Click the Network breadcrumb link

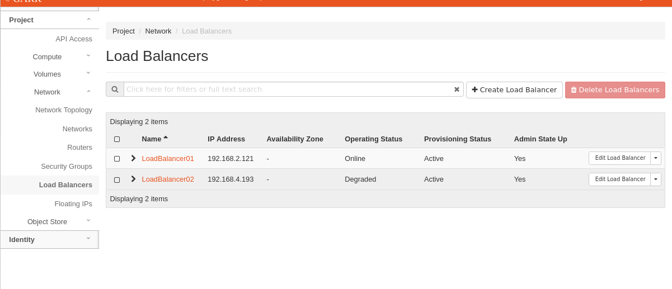click(x=158, y=31)
